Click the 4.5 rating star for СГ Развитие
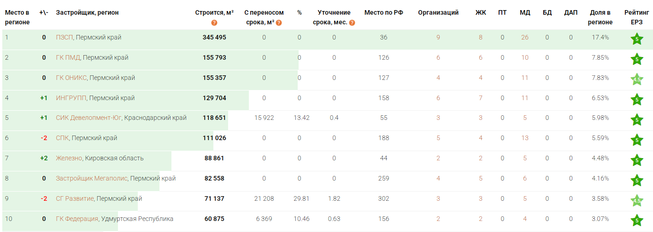This screenshot has width=653, height=232. pos(636,201)
